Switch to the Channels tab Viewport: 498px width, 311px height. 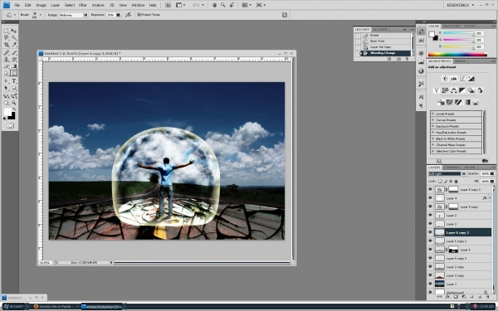(x=452, y=168)
